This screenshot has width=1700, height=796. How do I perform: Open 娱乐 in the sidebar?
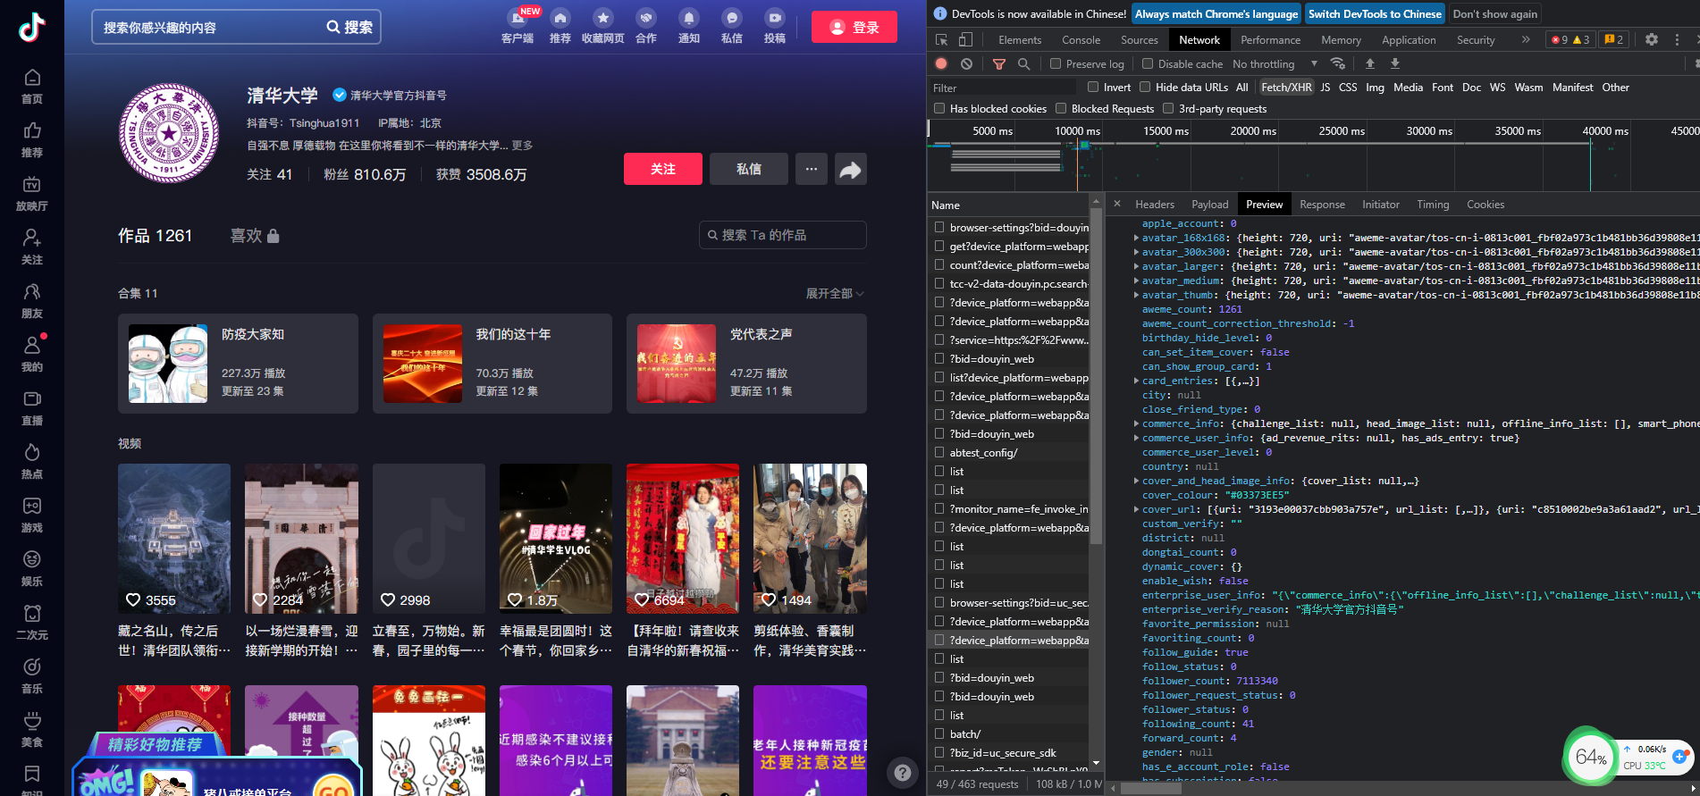[32, 569]
